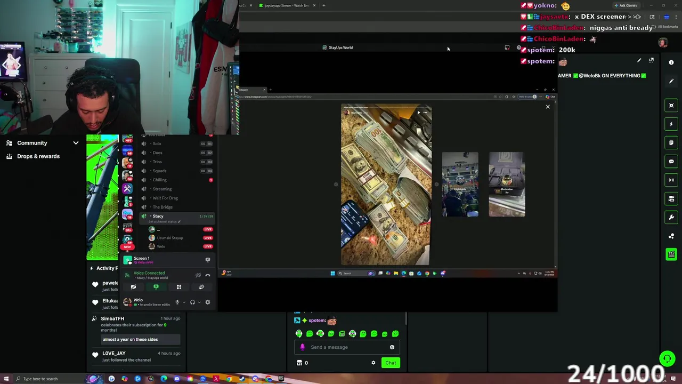Open the wrench tools icon in right sidebar
Viewport: 682px width, 384px height.
tap(671, 217)
